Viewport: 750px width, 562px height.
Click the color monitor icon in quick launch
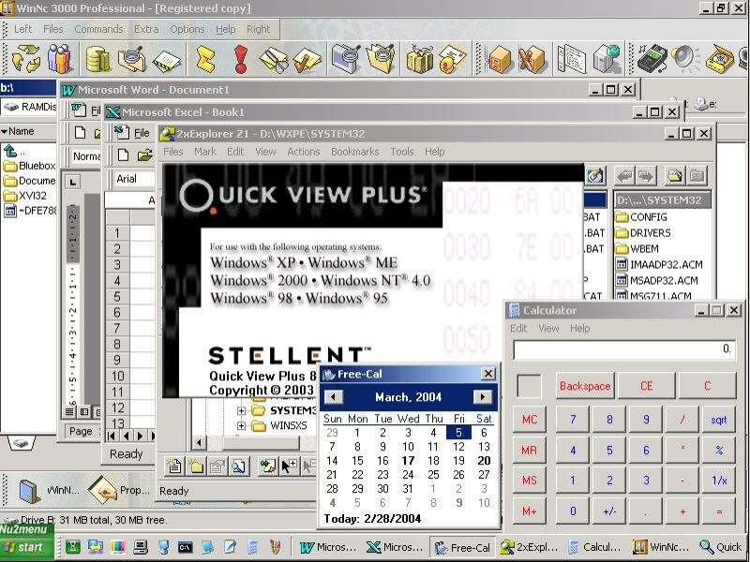point(118,547)
